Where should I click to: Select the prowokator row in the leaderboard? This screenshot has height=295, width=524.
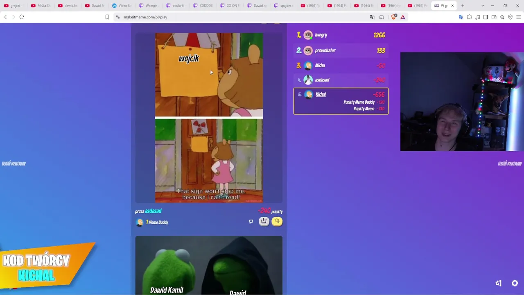pyautogui.click(x=341, y=50)
